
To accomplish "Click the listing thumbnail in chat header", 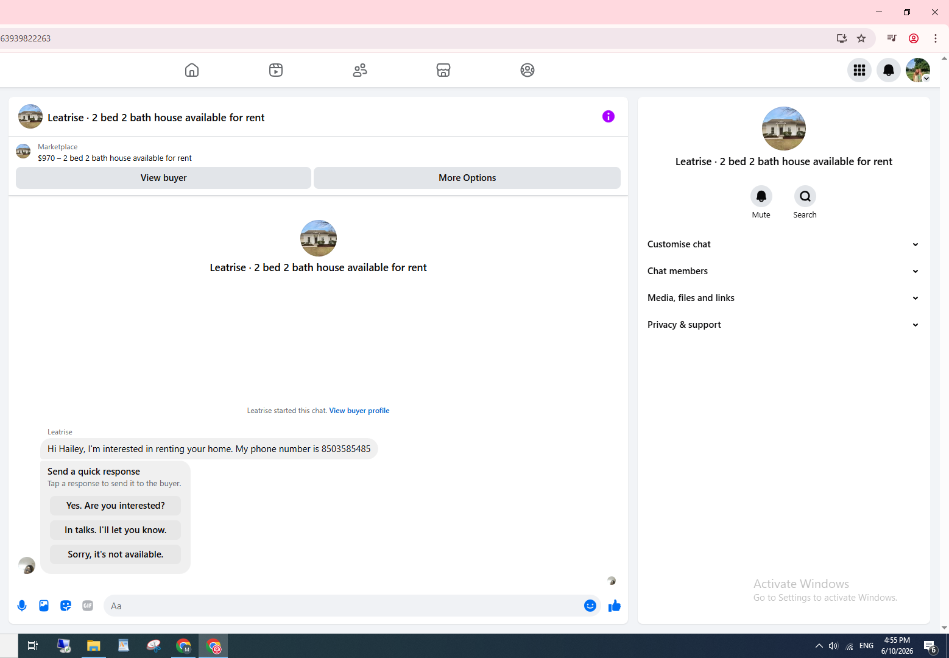I will [x=30, y=116].
